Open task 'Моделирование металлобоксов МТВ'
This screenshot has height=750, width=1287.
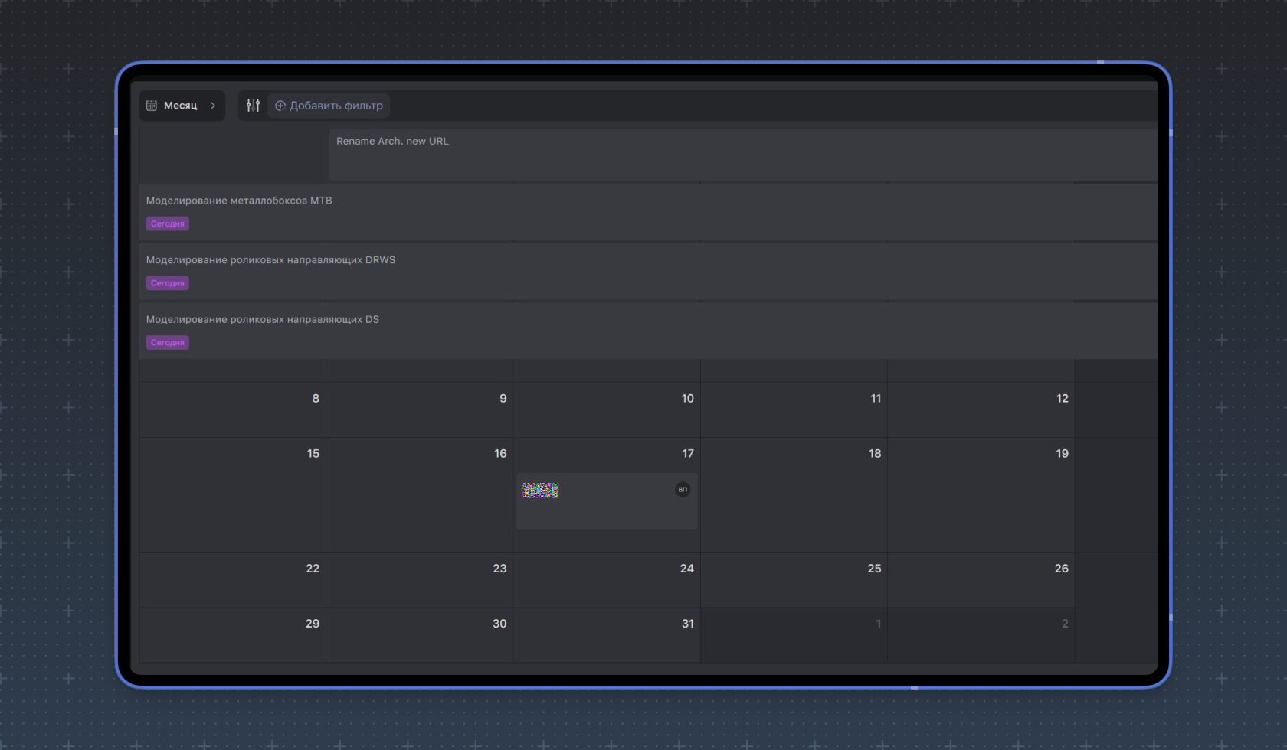(x=239, y=201)
